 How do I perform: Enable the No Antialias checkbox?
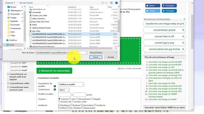click(x=69, y=108)
